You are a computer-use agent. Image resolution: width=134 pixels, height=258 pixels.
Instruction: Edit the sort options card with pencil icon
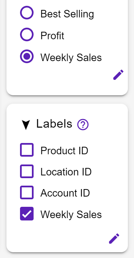click(x=118, y=75)
